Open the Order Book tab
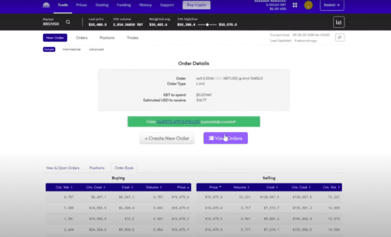This screenshot has width=391, height=237. point(124,168)
